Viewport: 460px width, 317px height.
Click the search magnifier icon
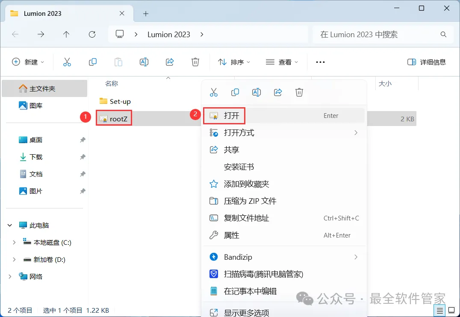point(443,34)
